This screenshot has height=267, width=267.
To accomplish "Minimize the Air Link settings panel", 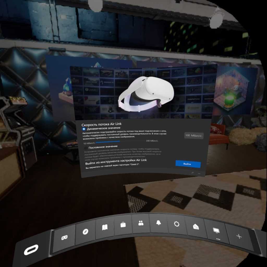I will coord(199,173).
